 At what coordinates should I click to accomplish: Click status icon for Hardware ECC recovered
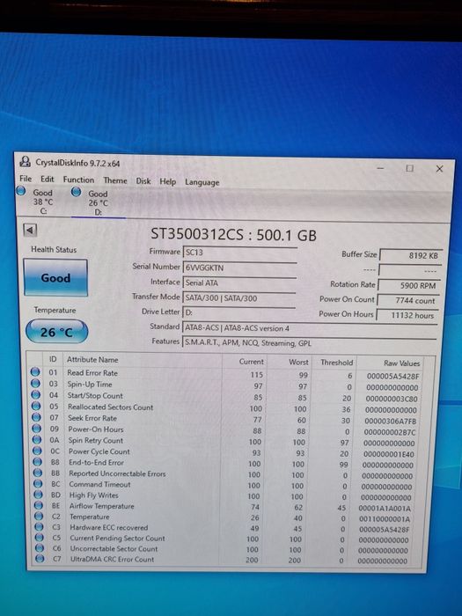(x=39, y=527)
